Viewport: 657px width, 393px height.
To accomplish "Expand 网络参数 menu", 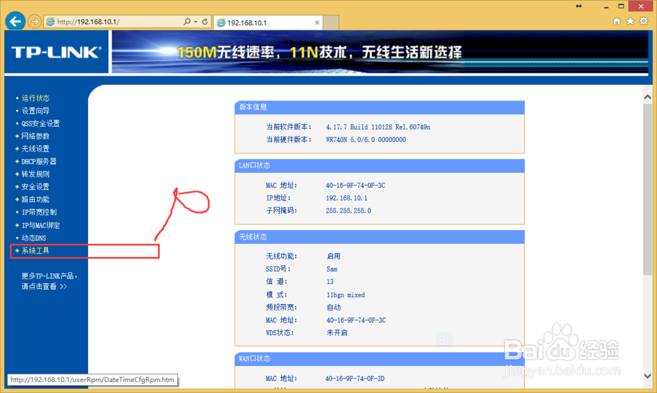I will (35, 136).
